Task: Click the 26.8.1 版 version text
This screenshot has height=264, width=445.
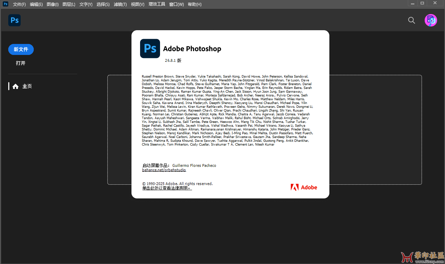Action: pos(173,60)
